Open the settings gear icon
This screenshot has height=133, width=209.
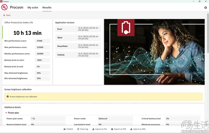(206, 8)
